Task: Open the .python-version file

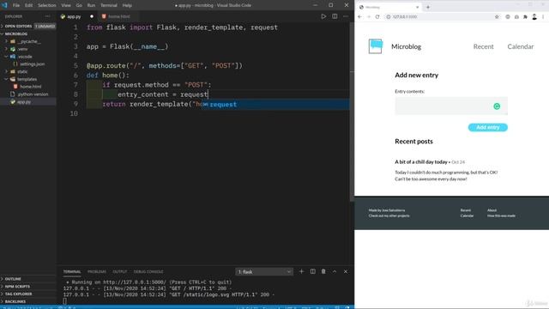Action: (x=33, y=94)
